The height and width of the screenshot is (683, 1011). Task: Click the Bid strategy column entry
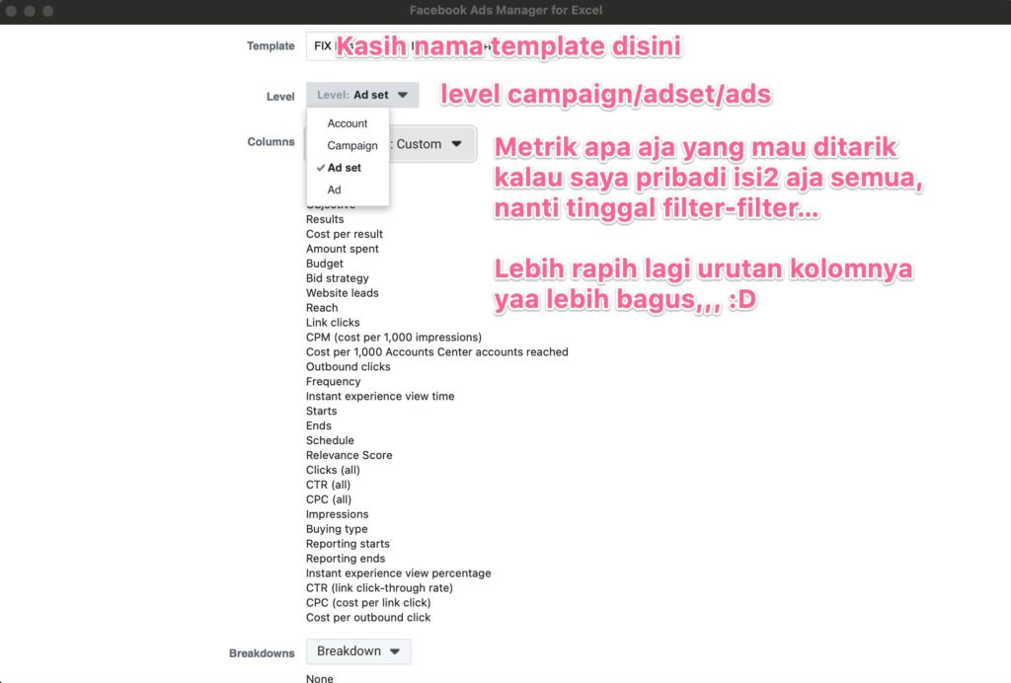click(x=338, y=278)
